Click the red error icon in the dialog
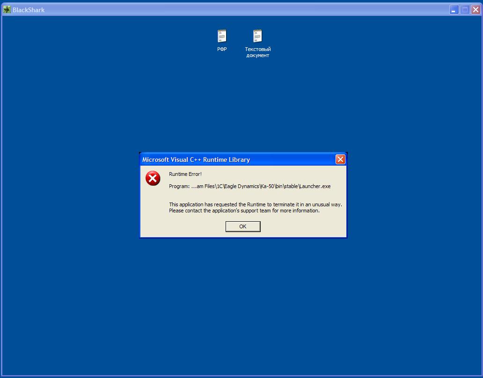The height and width of the screenshot is (378, 483). pos(153,178)
